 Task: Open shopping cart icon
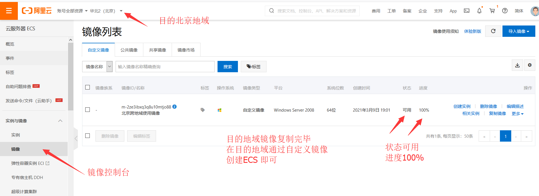pyautogui.click(x=492, y=11)
